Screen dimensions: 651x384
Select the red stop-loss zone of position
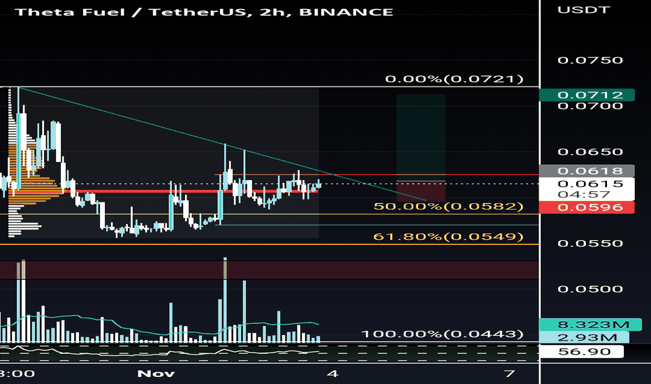click(x=421, y=192)
